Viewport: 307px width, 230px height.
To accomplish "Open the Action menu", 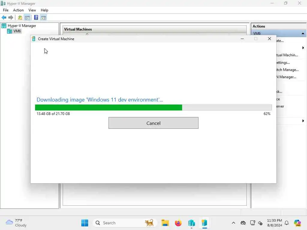I will [18, 10].
